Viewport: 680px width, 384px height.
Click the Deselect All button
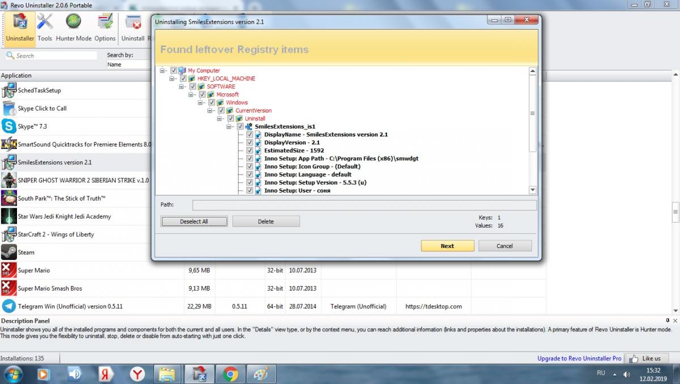click(x=194, y=221)
